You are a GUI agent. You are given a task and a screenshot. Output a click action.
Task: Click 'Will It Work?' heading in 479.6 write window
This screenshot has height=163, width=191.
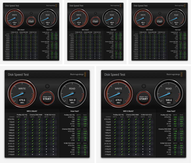point(32,111)
